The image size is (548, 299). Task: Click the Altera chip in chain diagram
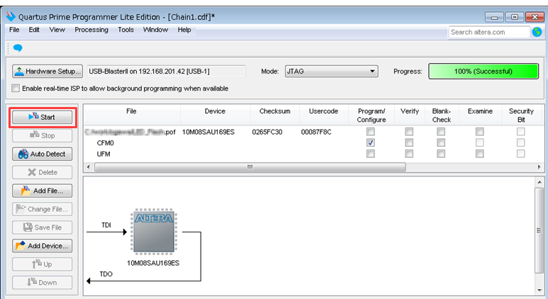pos(154,232)
